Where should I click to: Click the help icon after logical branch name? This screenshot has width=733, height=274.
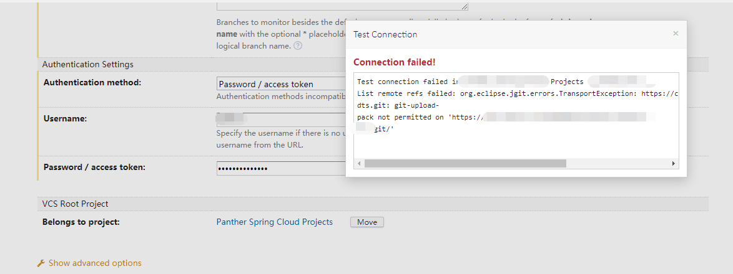pyautogui.click(x=298, y=45)
